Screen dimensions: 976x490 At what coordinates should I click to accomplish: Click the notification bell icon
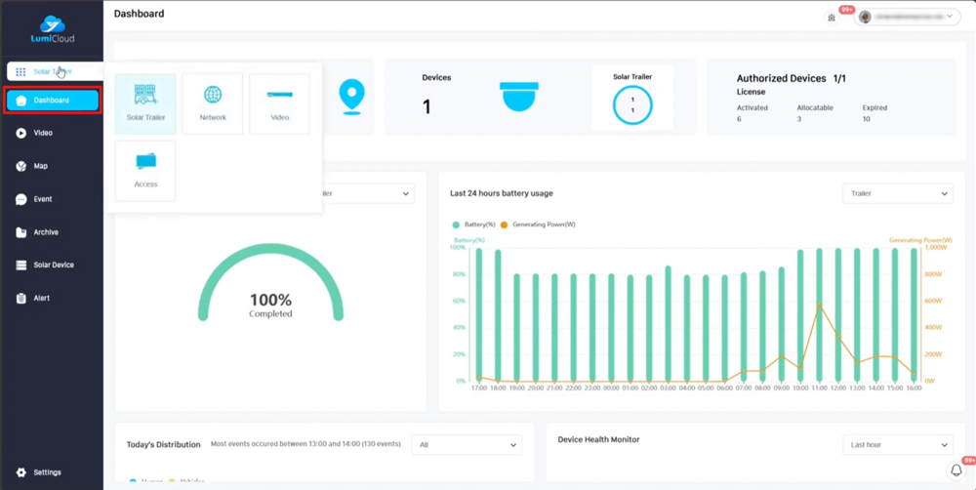[956, 470]
